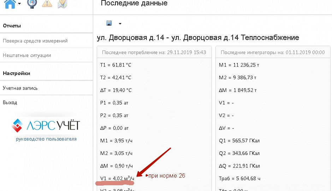Open the warning triangle alerts icon
The width and height of the screenshot is (332, 191).
point(47,4)
